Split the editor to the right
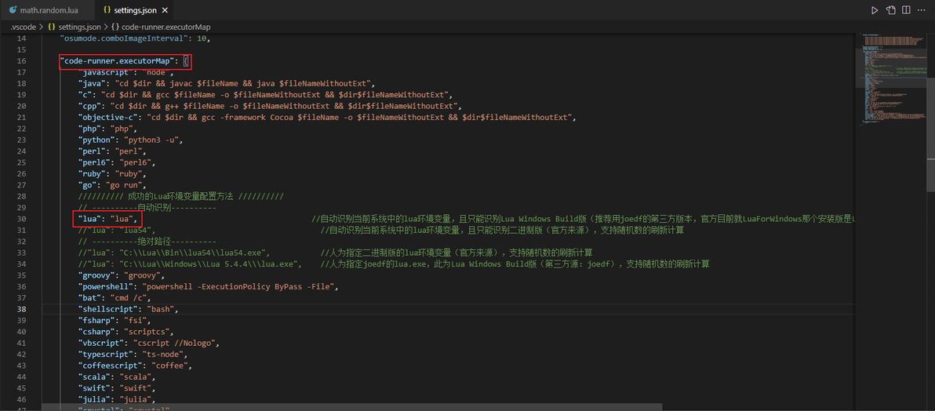935x411 pixels. [x=907, y=10]
